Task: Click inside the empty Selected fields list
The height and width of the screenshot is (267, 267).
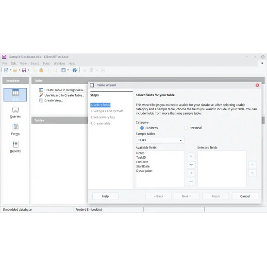Action: point(222,169)
